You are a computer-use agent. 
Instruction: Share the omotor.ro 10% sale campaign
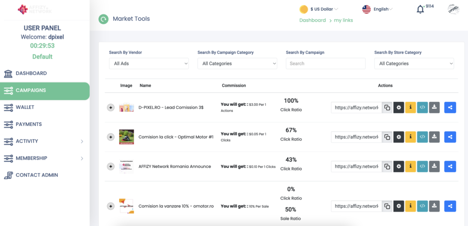450,206
